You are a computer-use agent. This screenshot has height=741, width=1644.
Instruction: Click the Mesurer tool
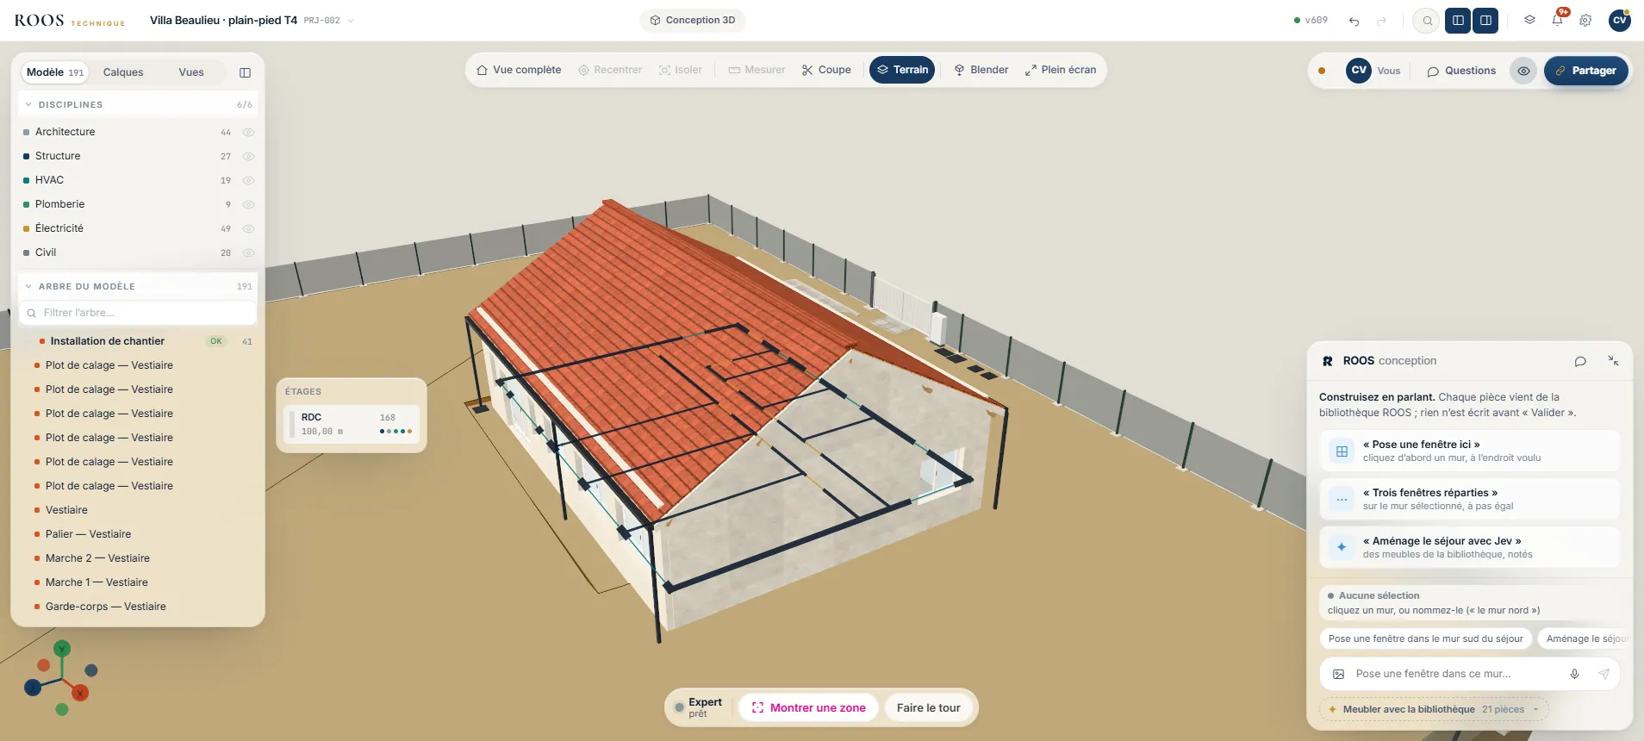click(757, 70)
